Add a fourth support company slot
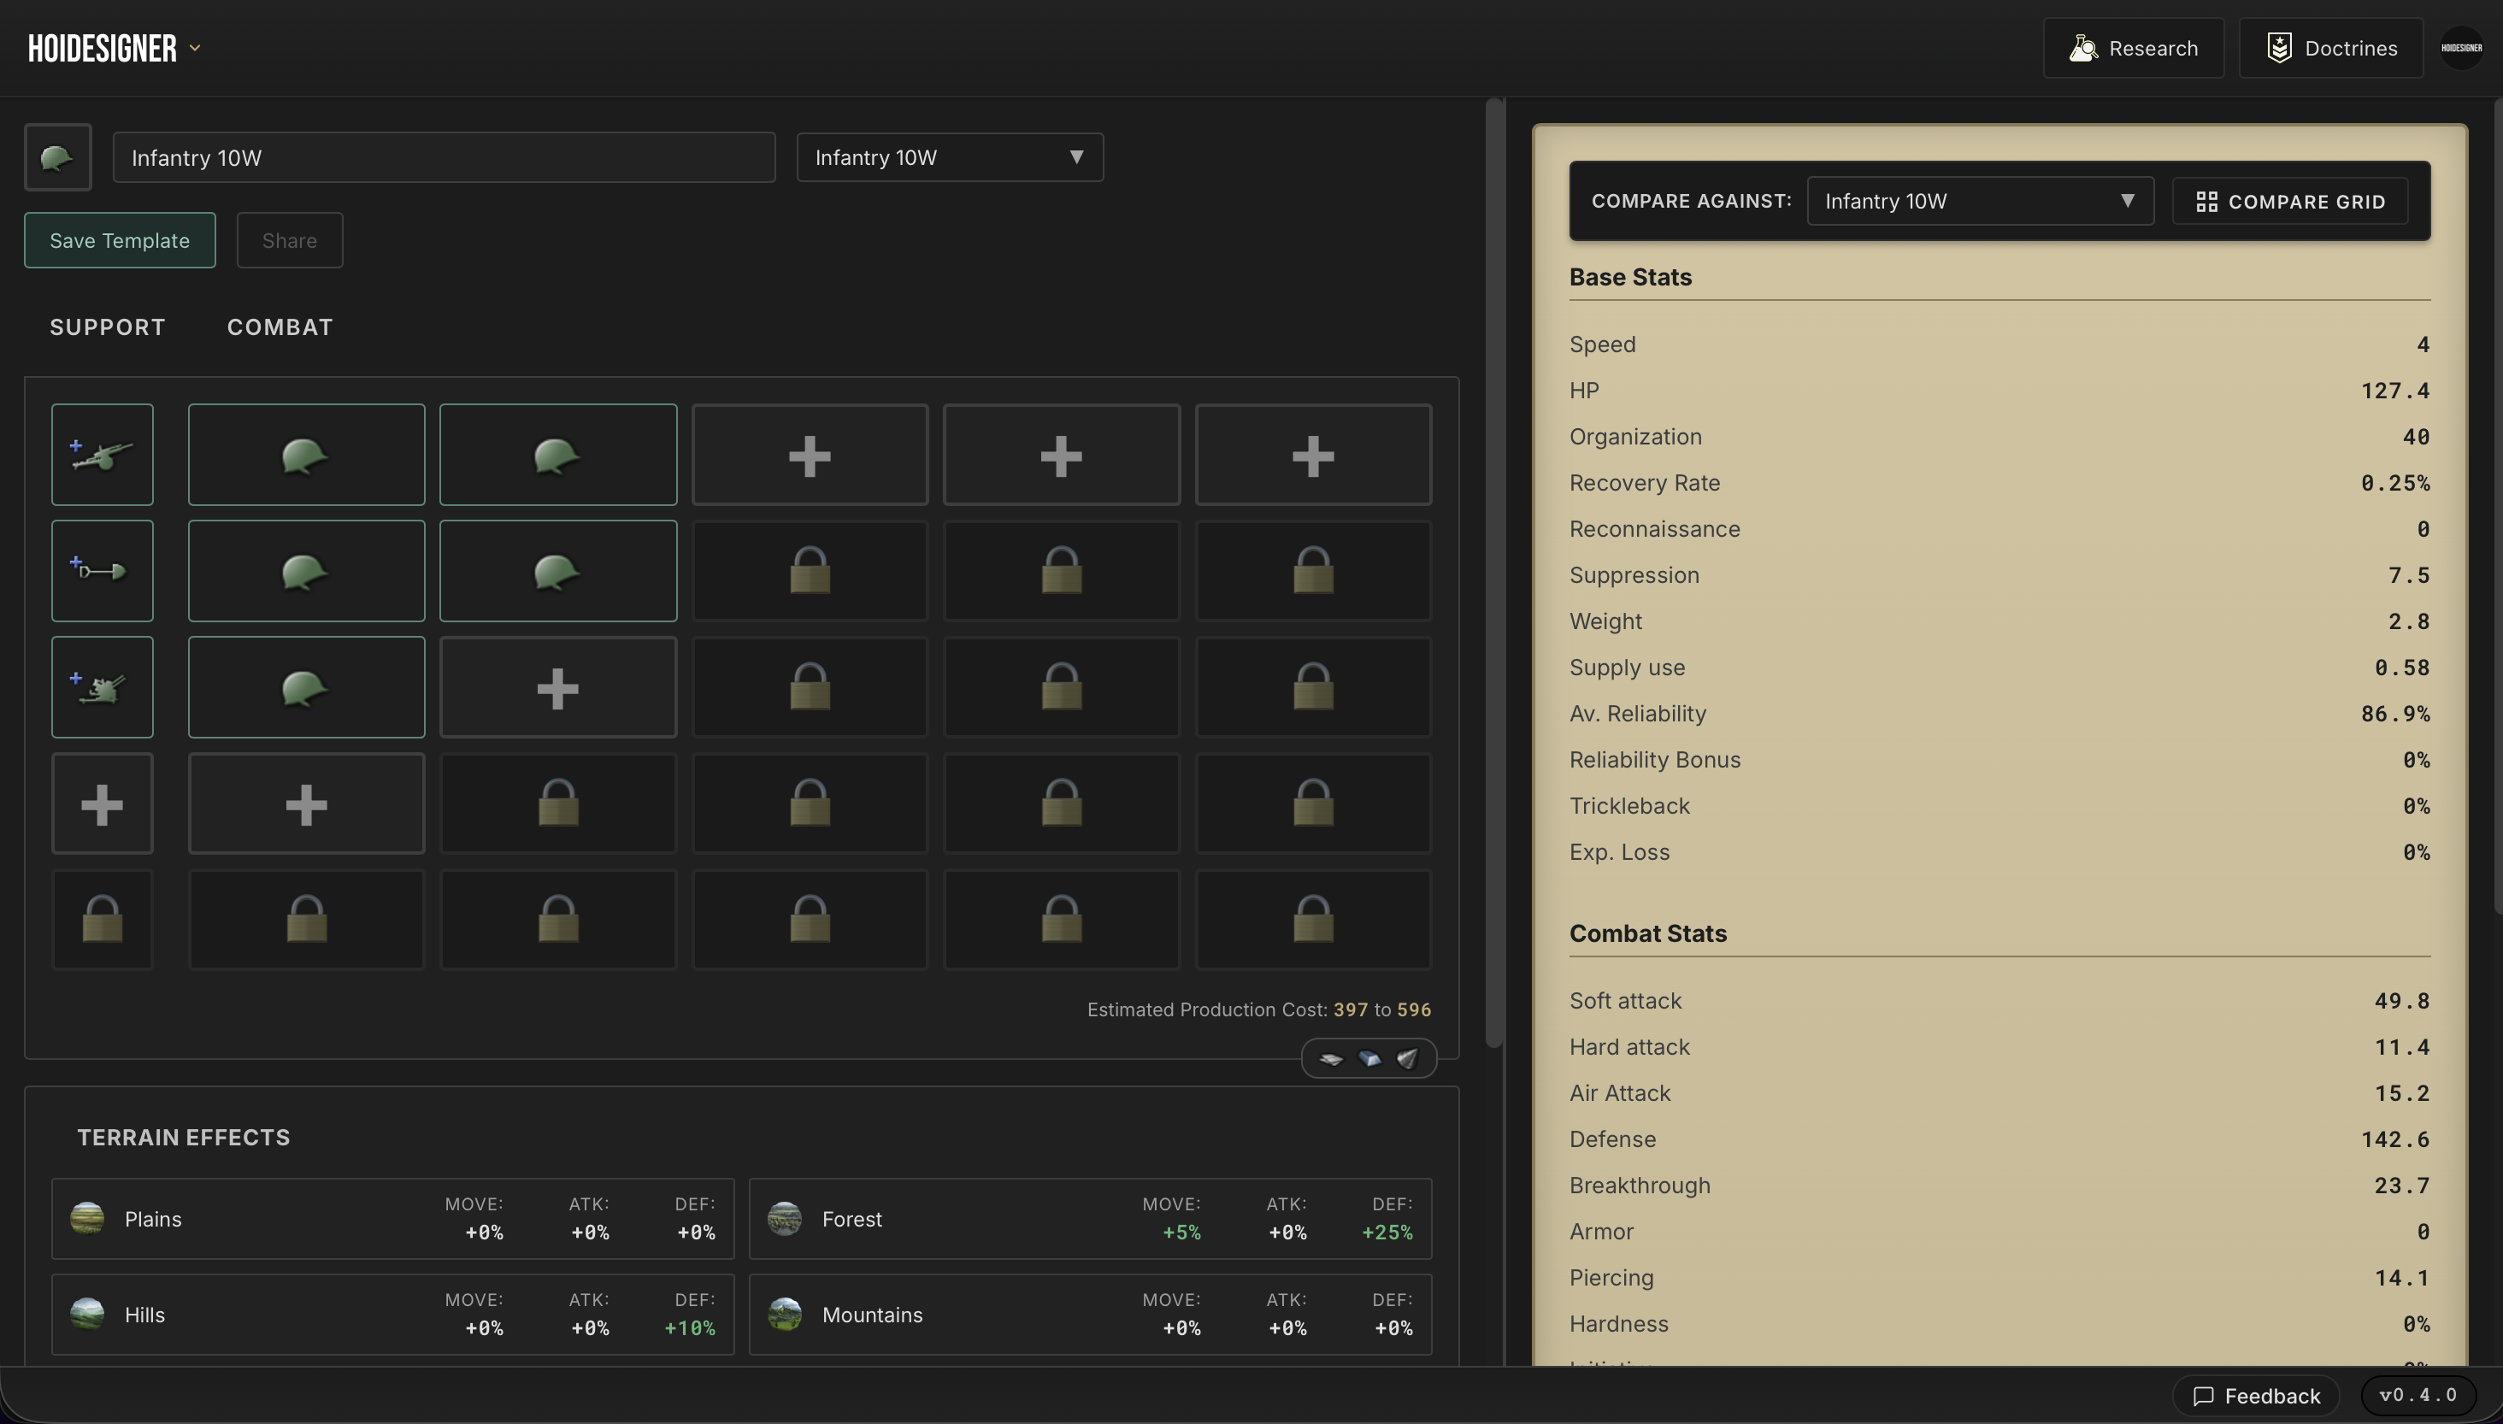This screenshot has width=2503, height=1424. (x=102, y=804)
